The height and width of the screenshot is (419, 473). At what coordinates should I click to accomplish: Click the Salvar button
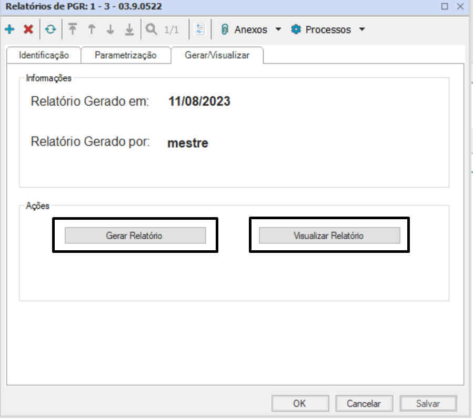[428, 403]
